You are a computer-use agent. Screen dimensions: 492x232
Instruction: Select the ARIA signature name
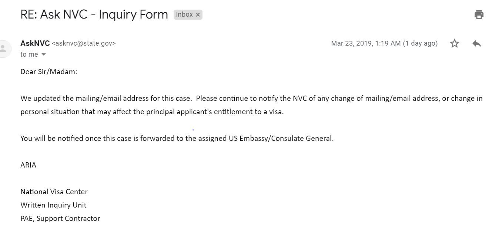pyautogui.click(x=29, y=165)
